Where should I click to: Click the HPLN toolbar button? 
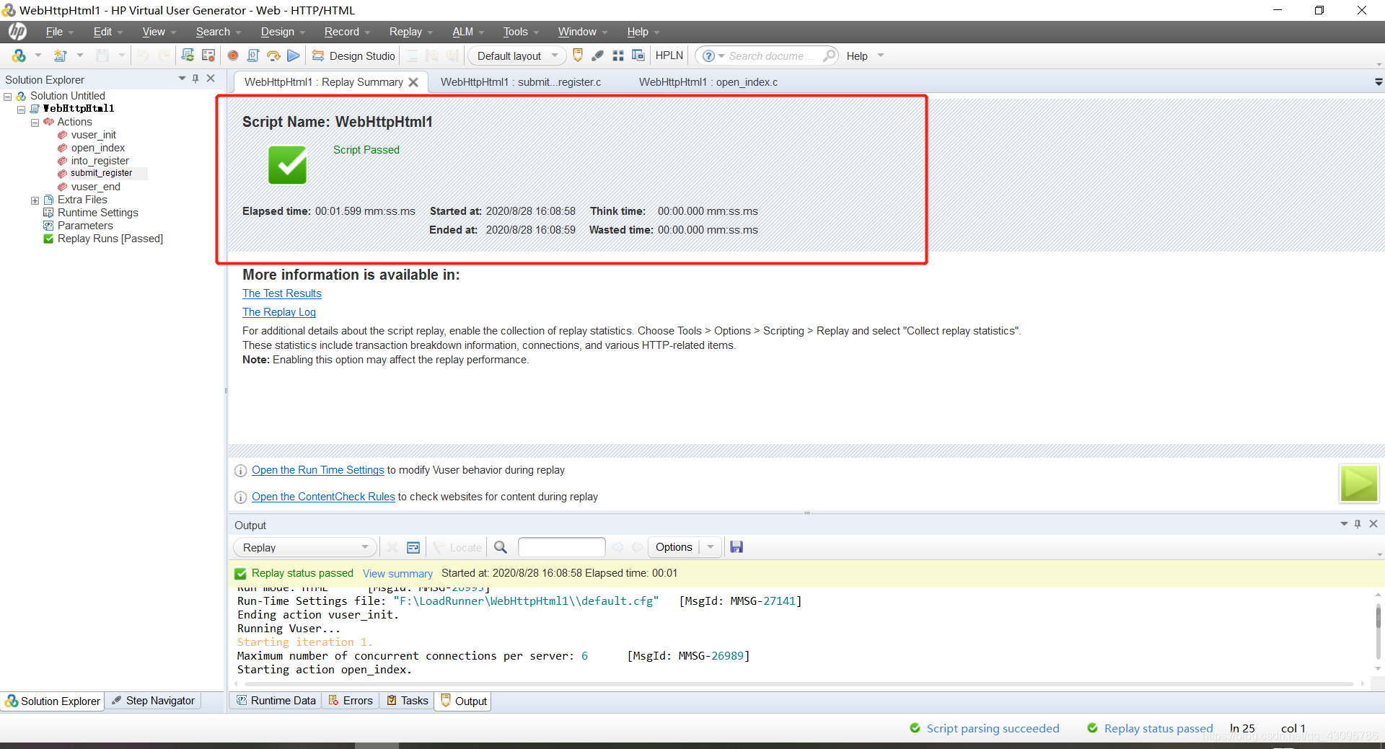(669, 56)
